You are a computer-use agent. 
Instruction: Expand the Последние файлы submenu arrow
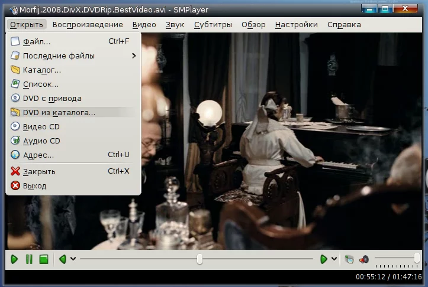pos(134,56)
